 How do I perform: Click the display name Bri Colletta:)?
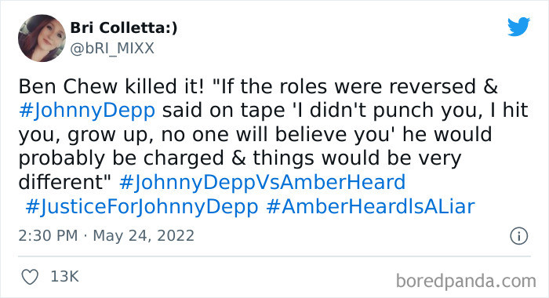coord(124,27)
